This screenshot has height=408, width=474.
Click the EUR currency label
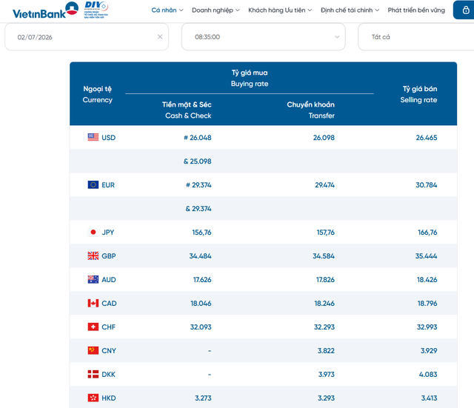pyautogui.click(x=108, y=185)
